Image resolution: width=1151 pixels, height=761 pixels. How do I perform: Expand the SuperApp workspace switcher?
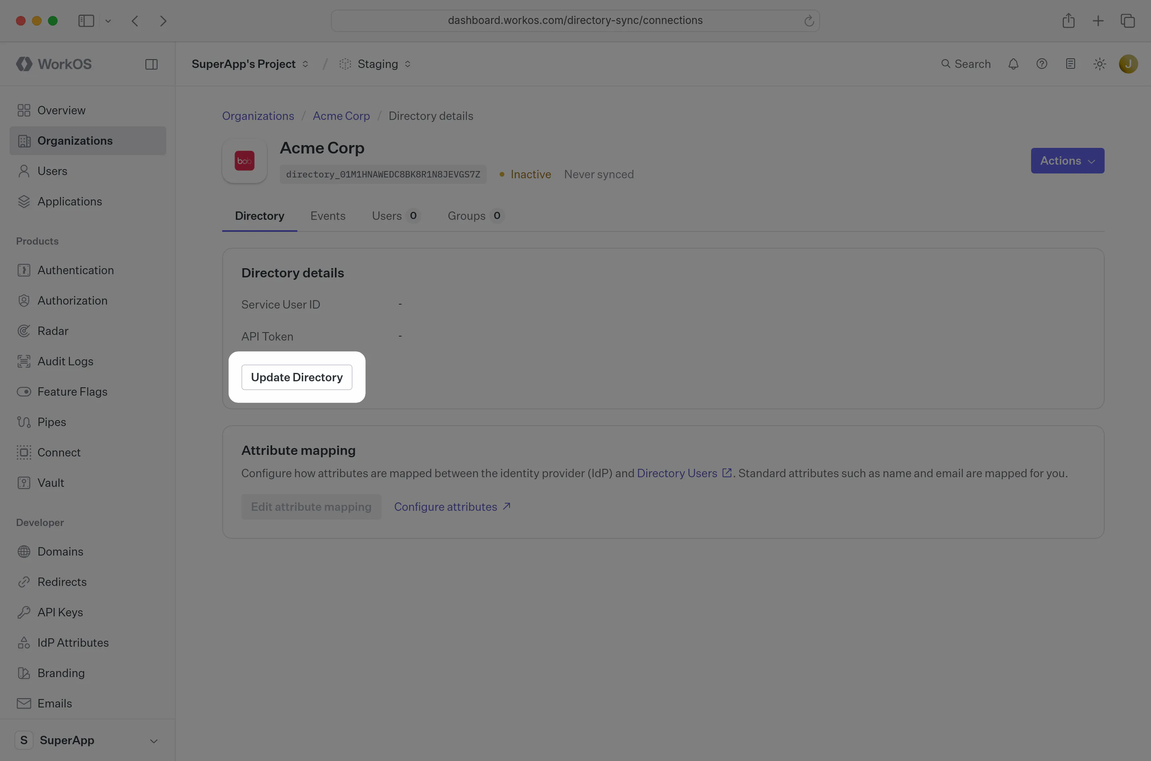tap(88, 740)
